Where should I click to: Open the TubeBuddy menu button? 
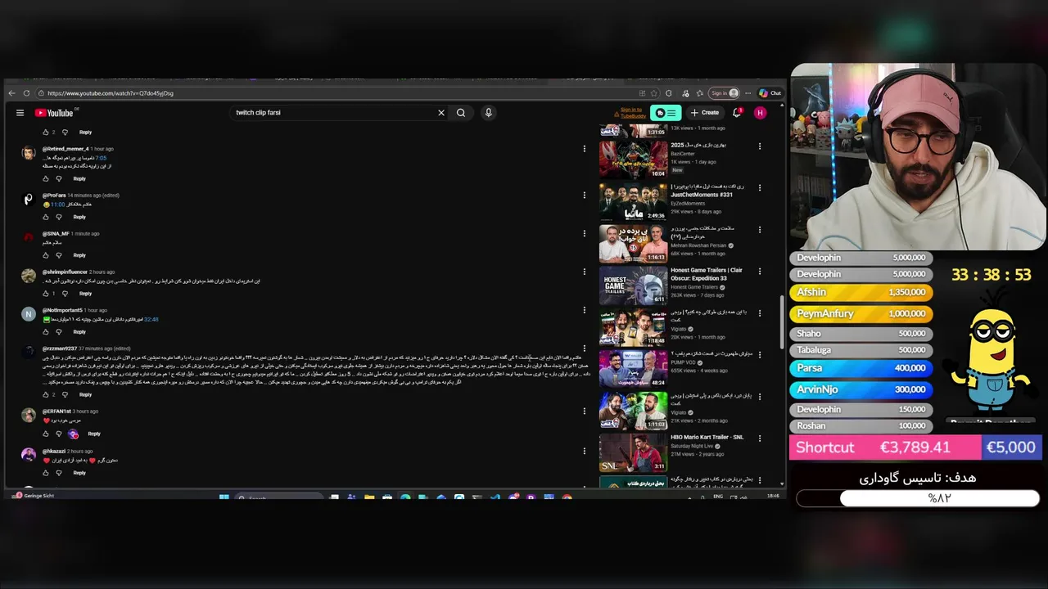pyautogui.click(x=666, y=113)
